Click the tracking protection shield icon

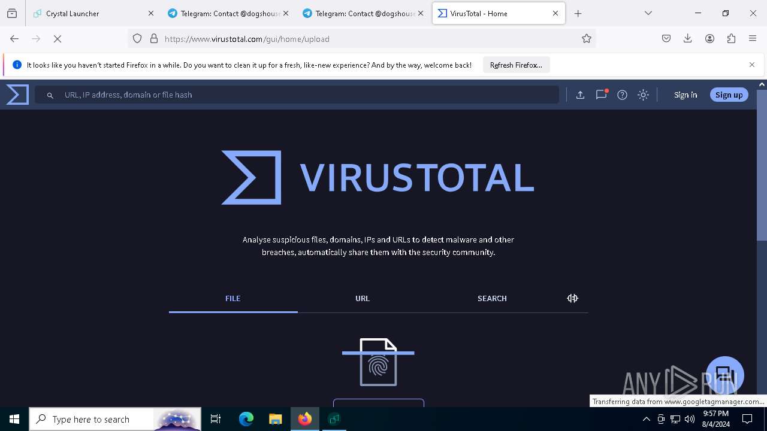(137, 38)
